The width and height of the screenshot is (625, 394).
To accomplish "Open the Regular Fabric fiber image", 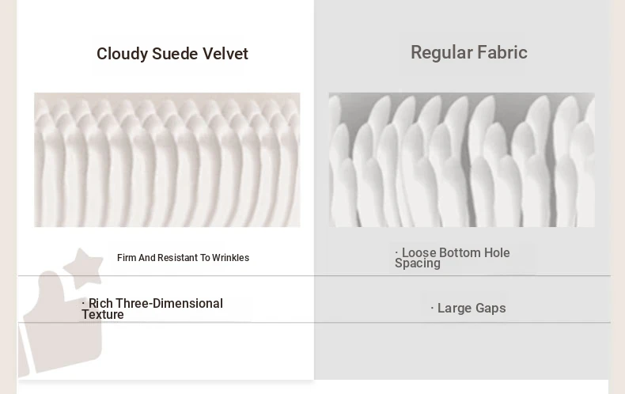I will [x=461, y=160].
